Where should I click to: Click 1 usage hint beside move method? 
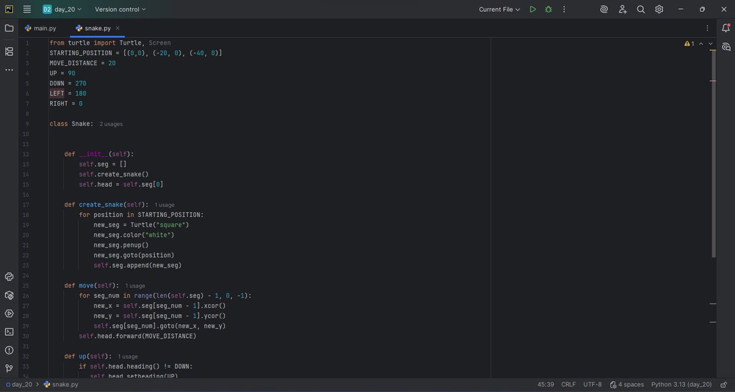tap(135, 285)
